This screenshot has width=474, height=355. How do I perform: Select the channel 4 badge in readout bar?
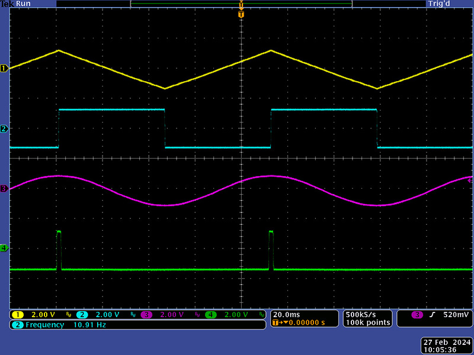pyautogui.click(x=210, y=315)
